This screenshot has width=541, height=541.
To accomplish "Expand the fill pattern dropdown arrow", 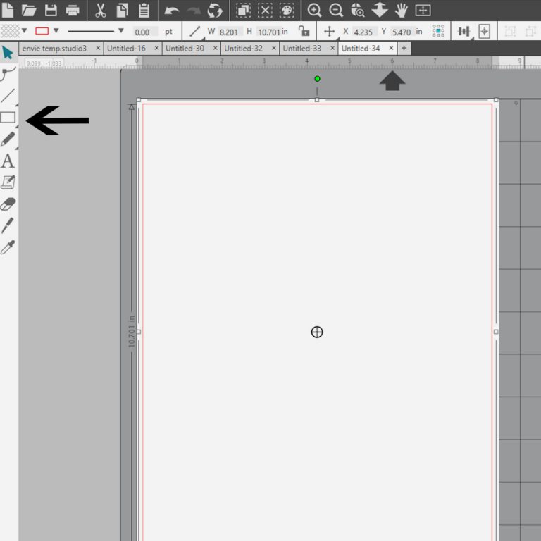I will (24, 31).
